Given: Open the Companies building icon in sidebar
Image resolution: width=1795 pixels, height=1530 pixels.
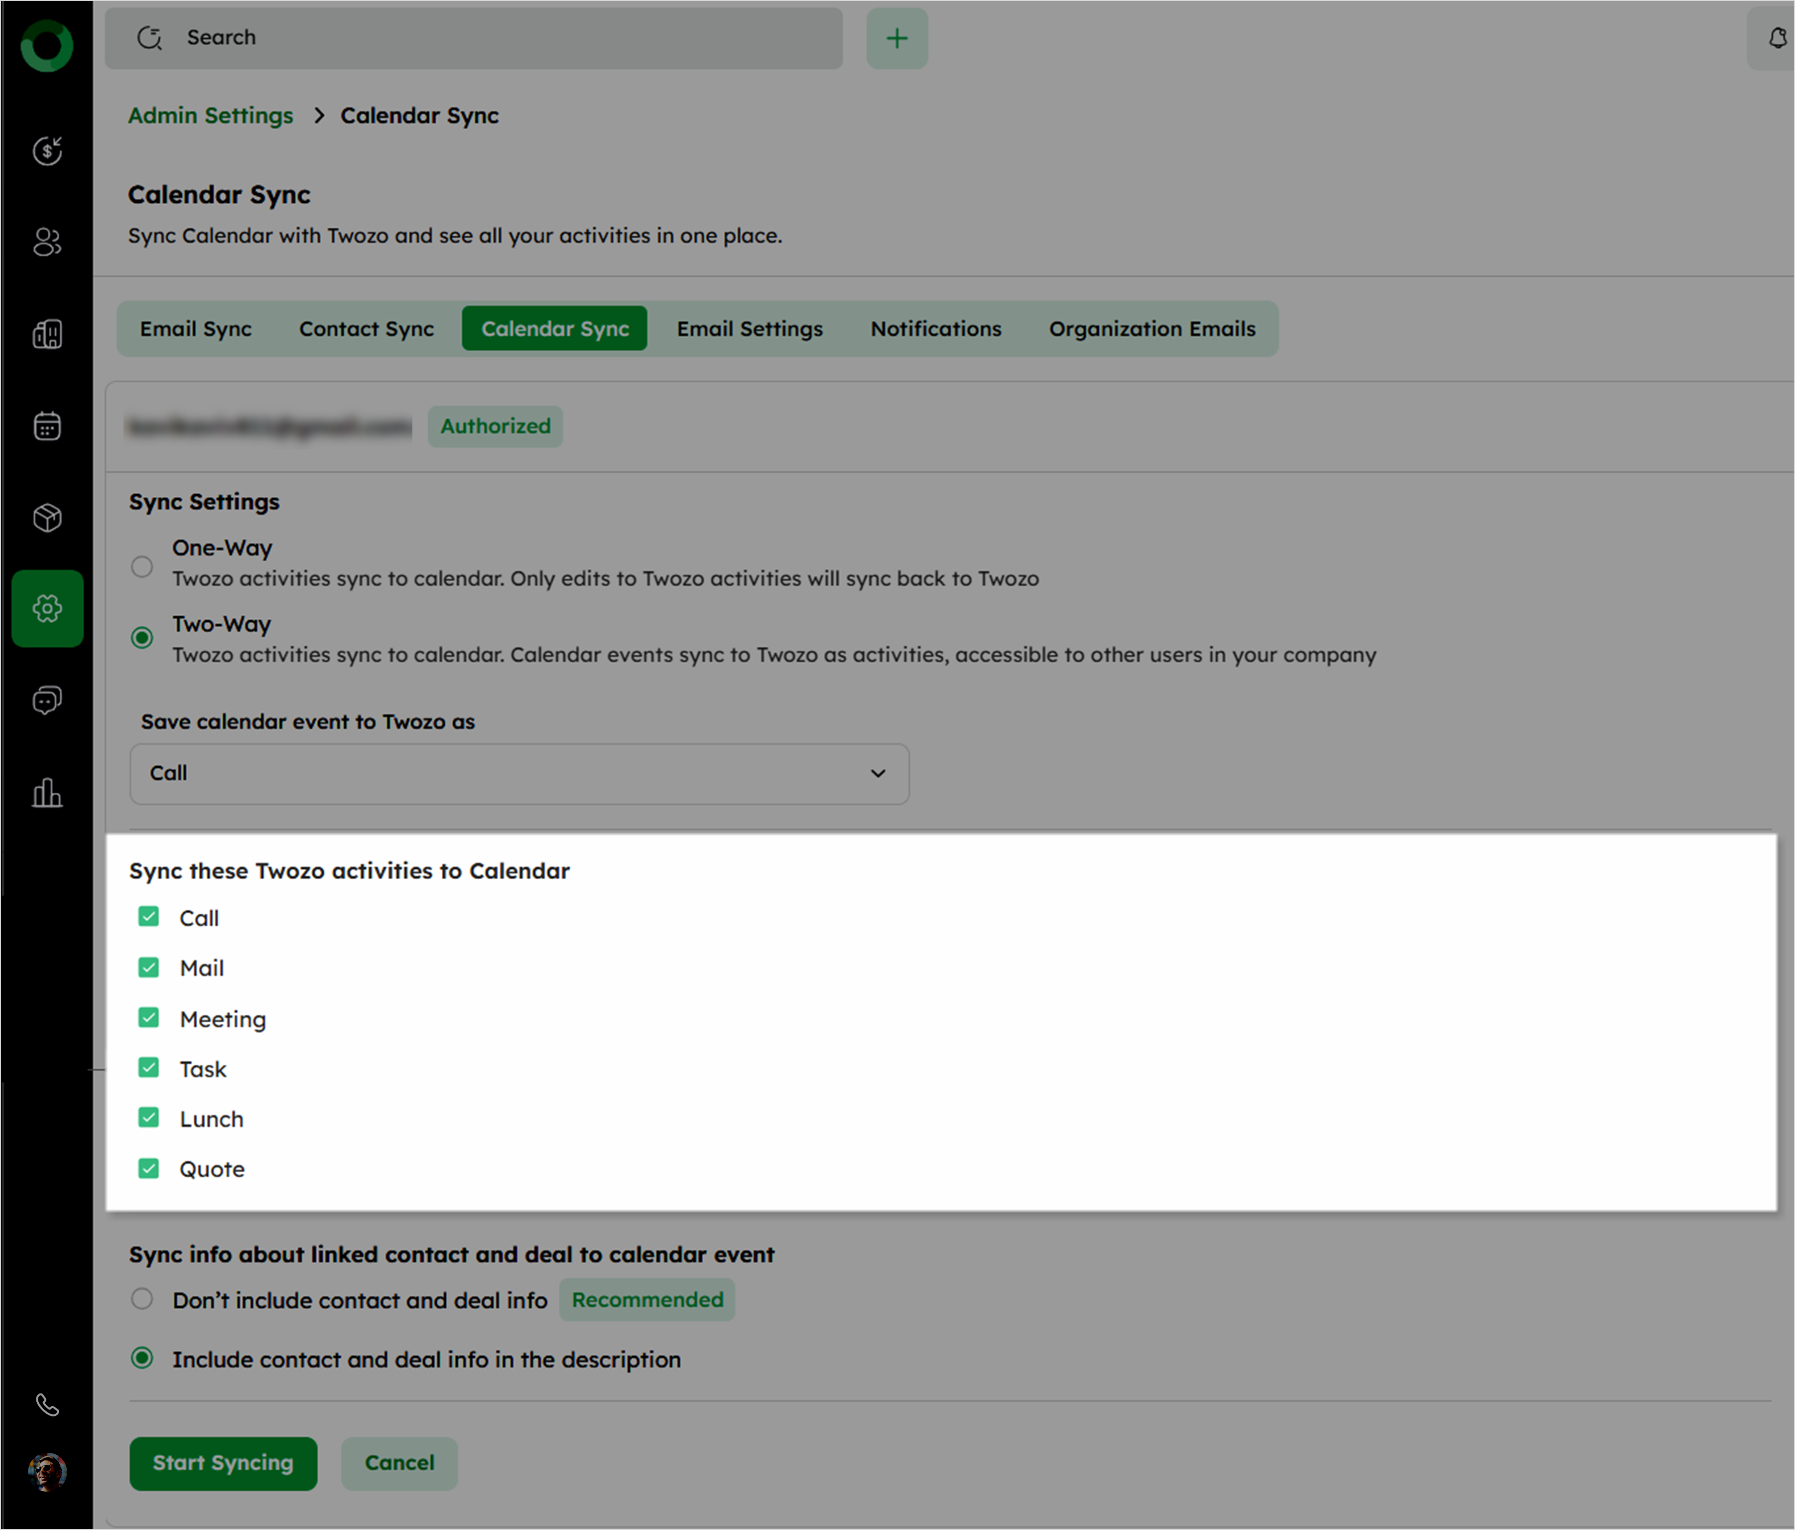Looking at the screenshot, I should [x=47, y=333].
